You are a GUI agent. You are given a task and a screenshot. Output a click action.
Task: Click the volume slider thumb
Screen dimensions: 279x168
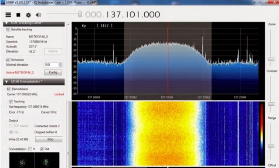coord(80,14)
